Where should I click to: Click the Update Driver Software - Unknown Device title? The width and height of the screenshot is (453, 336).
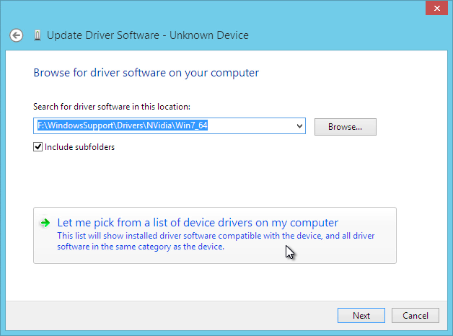(x=148, y=35)
